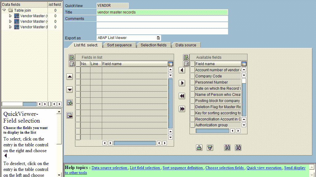
Task: Collapse the Table join tree node
Action: click(4, 10)
